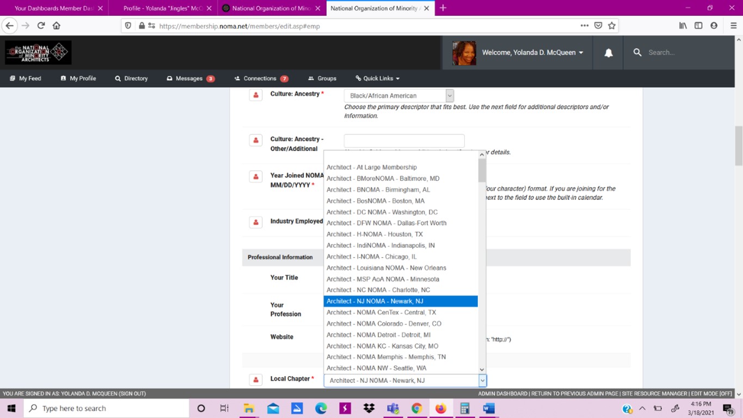The image size is (743, 418).
Task: Click the Sign Out link
Action: click(x=132, y=394)
